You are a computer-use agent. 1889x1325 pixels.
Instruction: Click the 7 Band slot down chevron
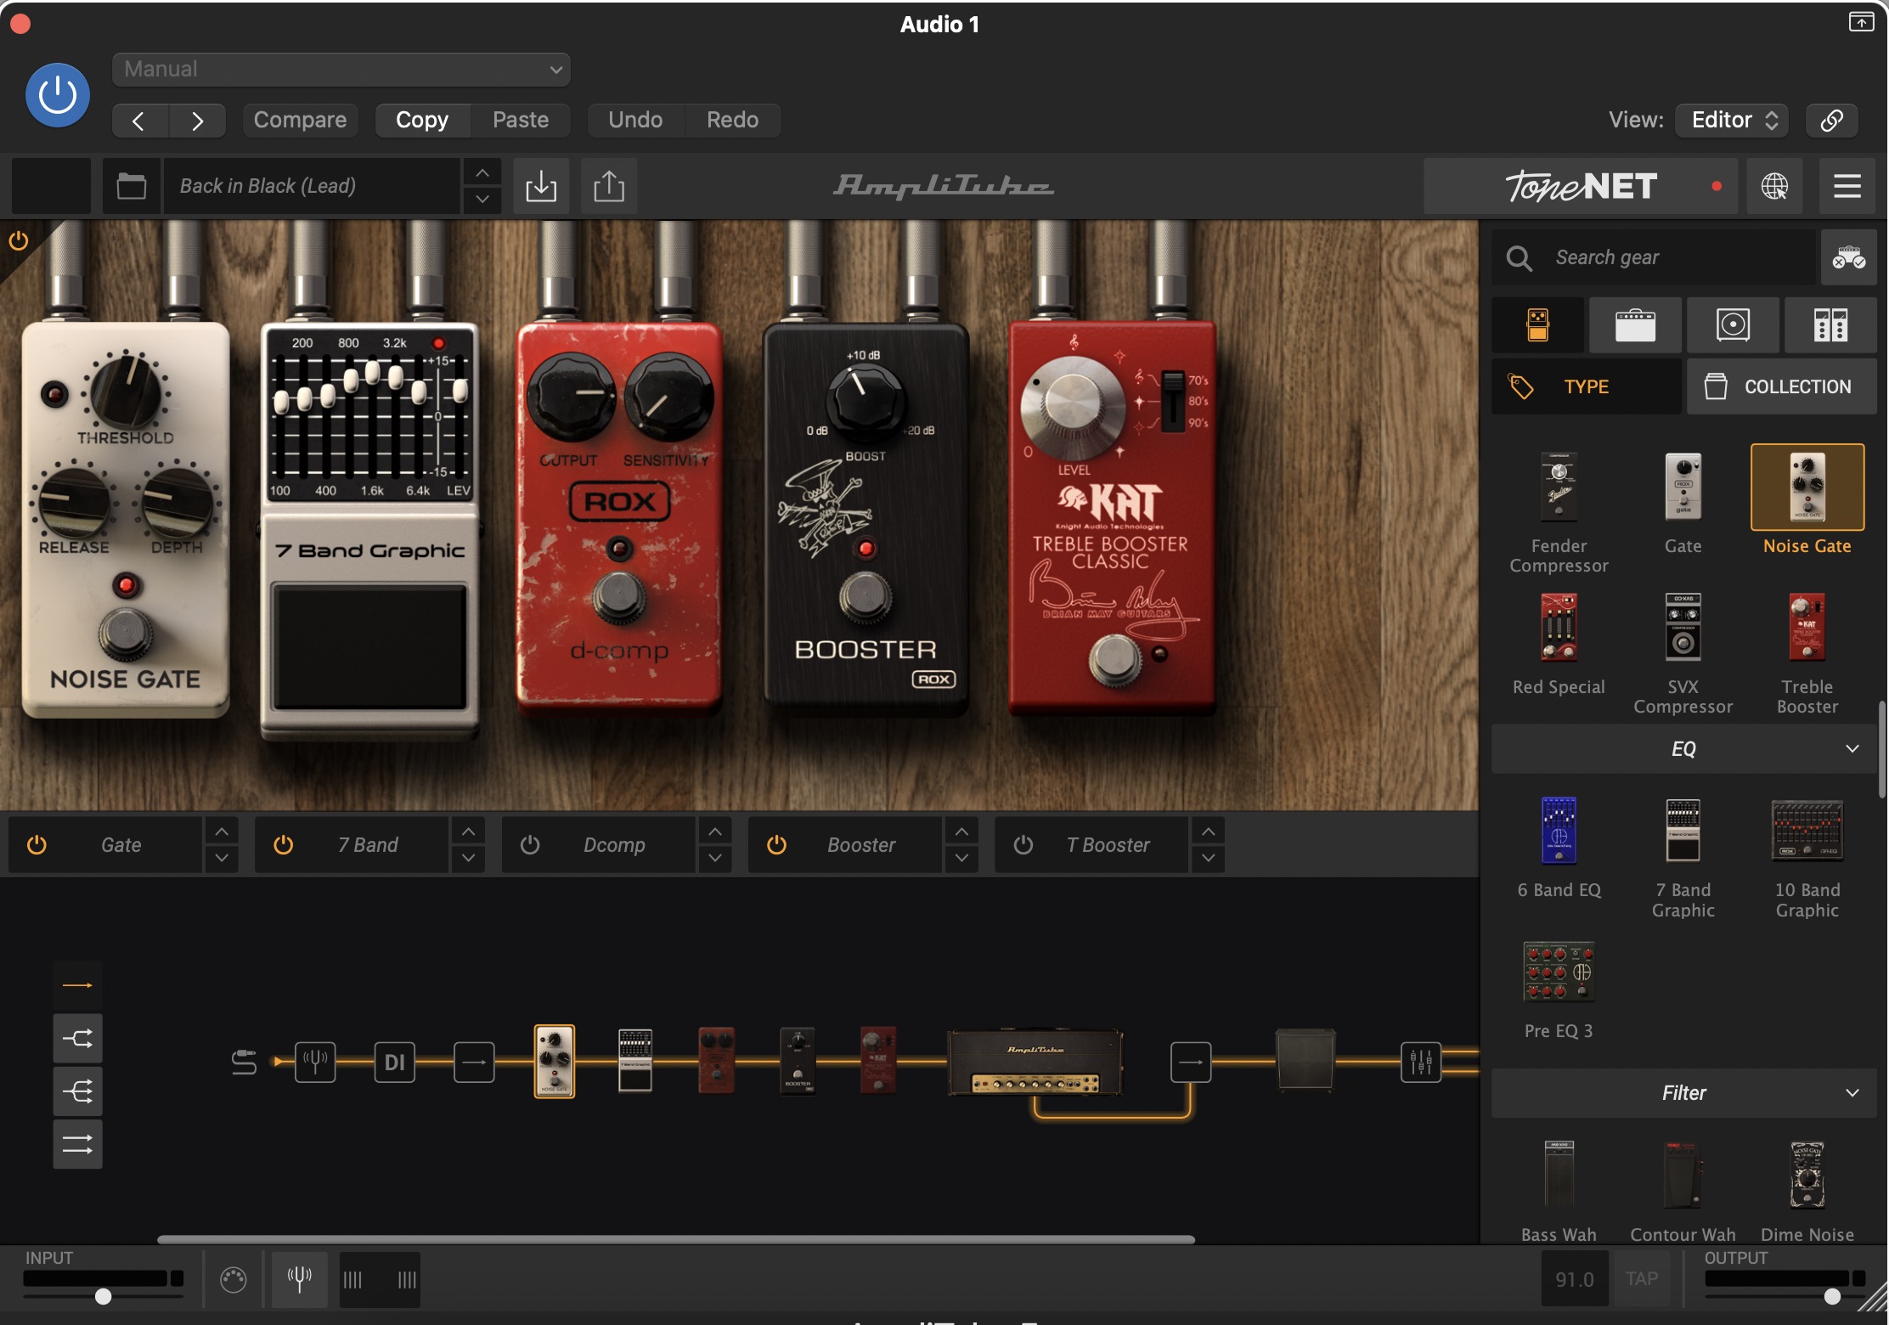(x=468, y=858)
